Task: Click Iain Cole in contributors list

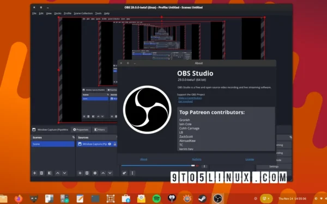Action: coord(185,124)
